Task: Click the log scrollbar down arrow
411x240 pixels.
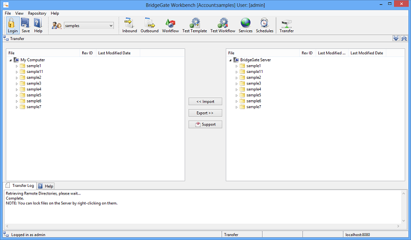Action: point(403,221)
